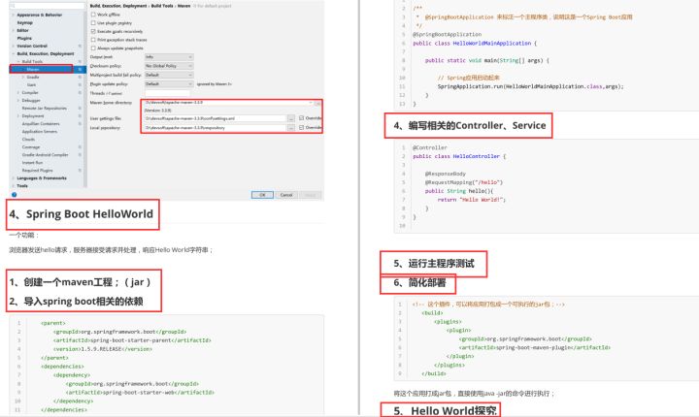
Task: Select Keymap in settings tree
Action: 24,22
